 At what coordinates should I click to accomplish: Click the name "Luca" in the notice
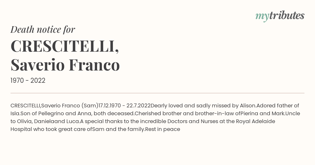[72, 122]
